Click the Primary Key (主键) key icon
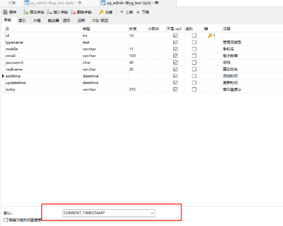Screen dimensions: 283x226 (101, 12)
